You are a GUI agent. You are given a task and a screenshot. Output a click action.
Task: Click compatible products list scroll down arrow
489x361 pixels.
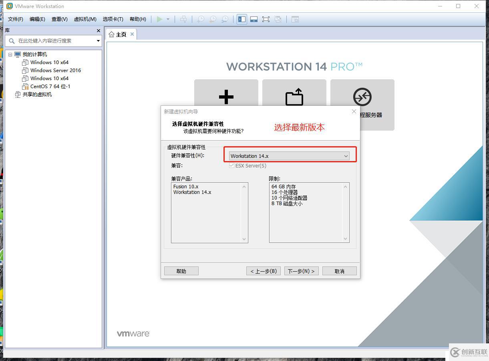coord(244,239)
